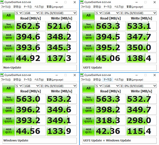The image size is (159, 145).
Task: Run 4KiB Q32T1 test in the Non-Update window
Action: [8, 47]
